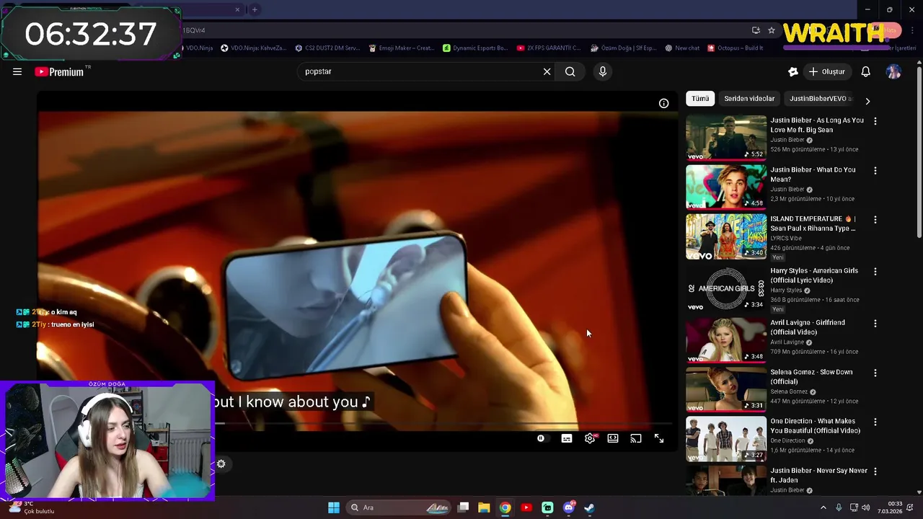Submit search with magnifier button
The height and width of the screenshot is (519, 923).
570,71
